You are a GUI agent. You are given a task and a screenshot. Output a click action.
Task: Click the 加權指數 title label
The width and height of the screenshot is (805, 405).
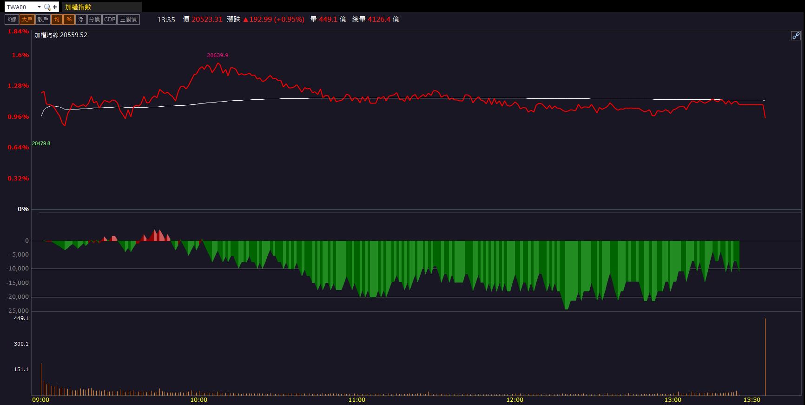tap(78, 7)
